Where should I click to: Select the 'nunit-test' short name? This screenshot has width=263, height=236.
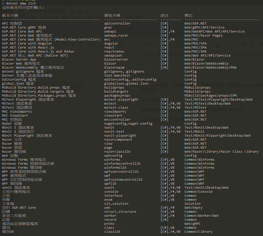(114, 132)
